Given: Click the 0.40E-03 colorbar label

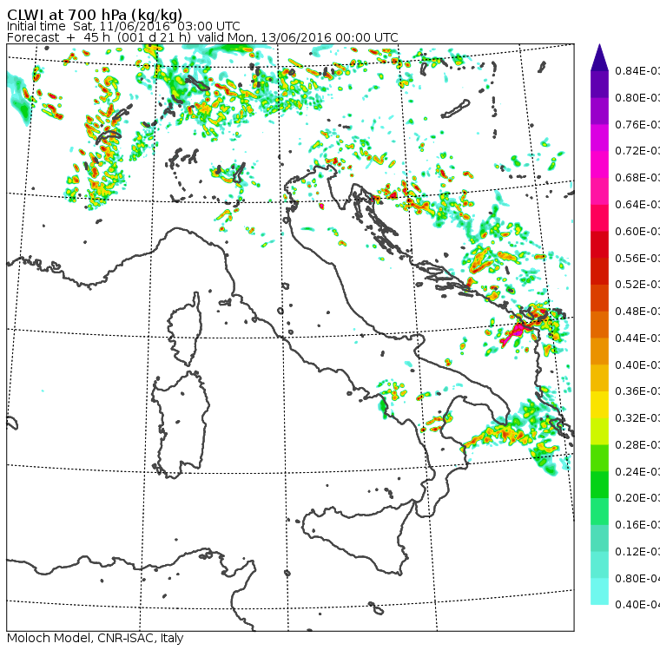Looking at the screenshot, I should click(x=637, y=364).
